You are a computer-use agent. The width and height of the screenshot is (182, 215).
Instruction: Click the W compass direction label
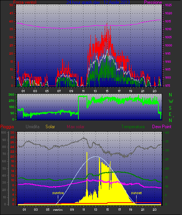point(171,101)
